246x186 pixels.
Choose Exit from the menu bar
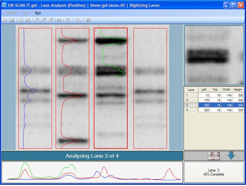click(38, 13)
